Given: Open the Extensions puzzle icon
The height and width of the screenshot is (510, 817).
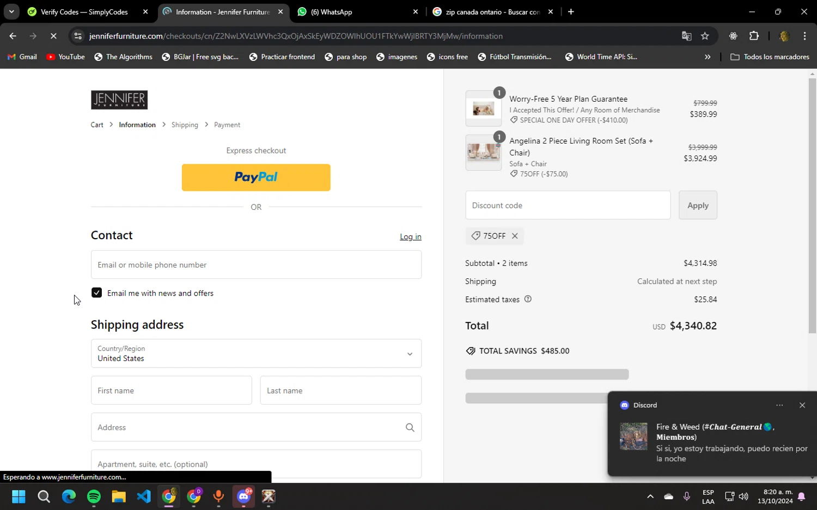Looking at the screenshot, I should click(754, 36).
